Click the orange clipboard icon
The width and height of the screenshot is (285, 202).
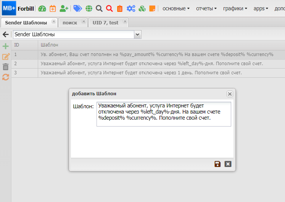pyautogui.click(x=120, y=8)
